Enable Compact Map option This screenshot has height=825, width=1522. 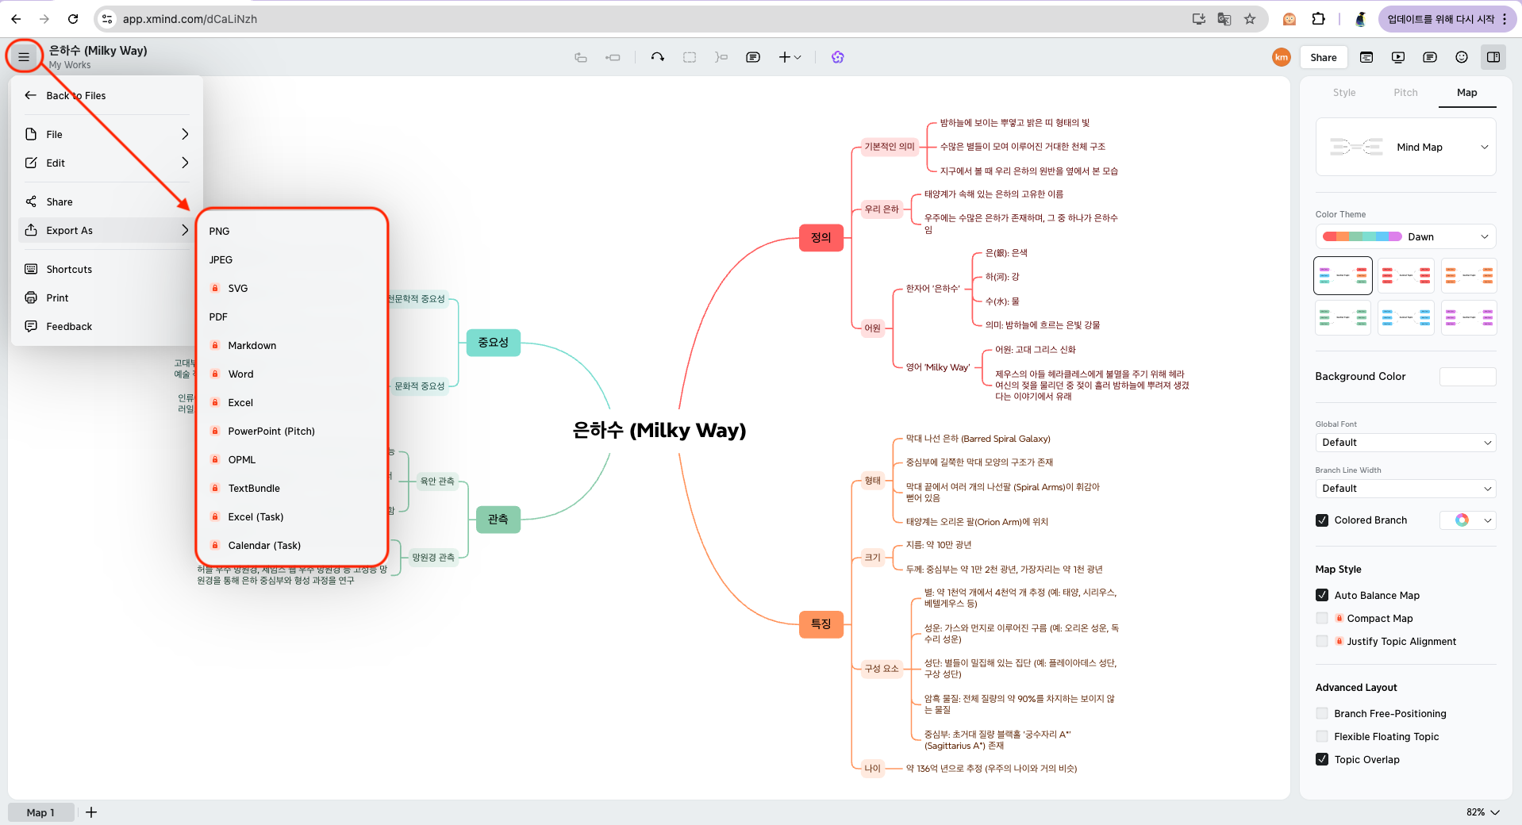(x=1322, y=618)
